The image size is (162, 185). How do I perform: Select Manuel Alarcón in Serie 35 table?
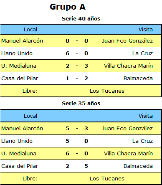coord(22,129)
